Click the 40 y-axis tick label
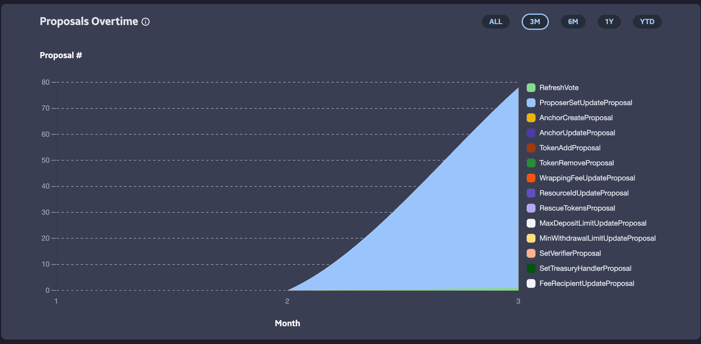This screenshot has height=344, width=701. 46,186
